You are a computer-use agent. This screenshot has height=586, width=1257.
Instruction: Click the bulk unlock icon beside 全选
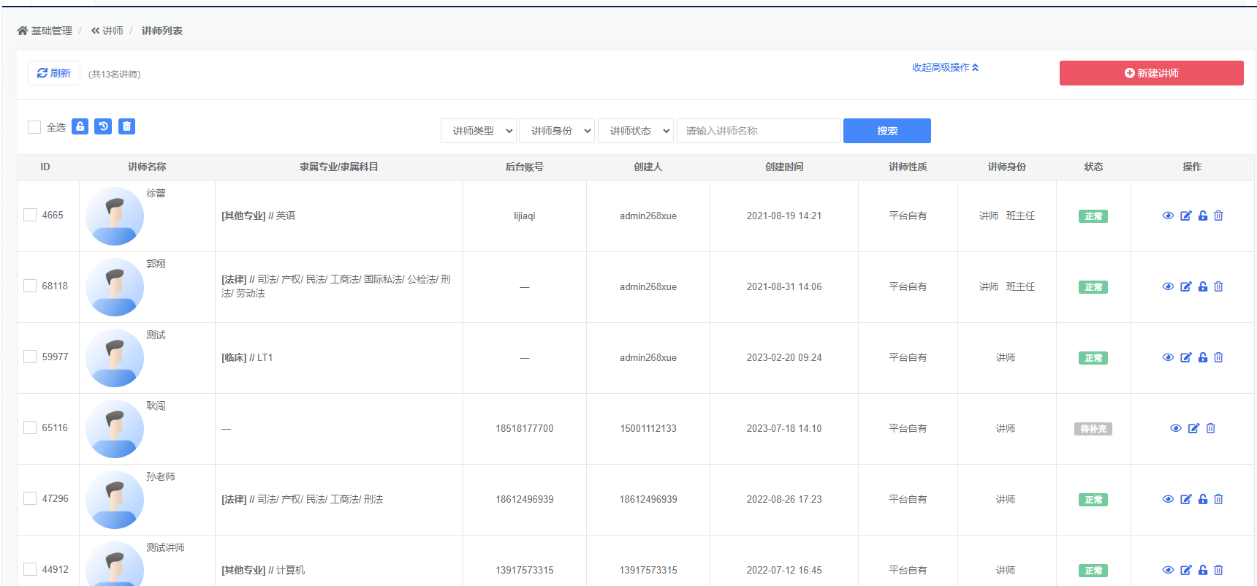coord(80,126)
